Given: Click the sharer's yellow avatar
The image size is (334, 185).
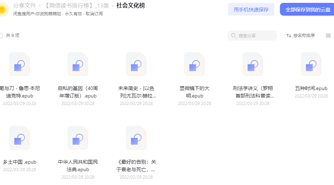Looking at the screenshot, I should tap(4, 9).
